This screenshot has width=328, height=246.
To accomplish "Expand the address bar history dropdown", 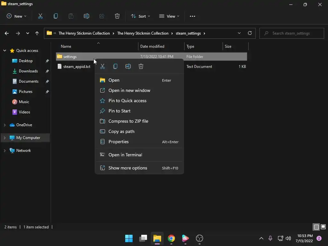I will pyautogui.click(x=239, y=33).
